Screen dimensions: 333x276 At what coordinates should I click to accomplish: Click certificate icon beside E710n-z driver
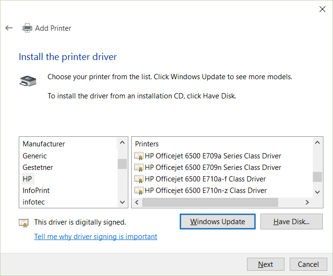click(139, 191)
